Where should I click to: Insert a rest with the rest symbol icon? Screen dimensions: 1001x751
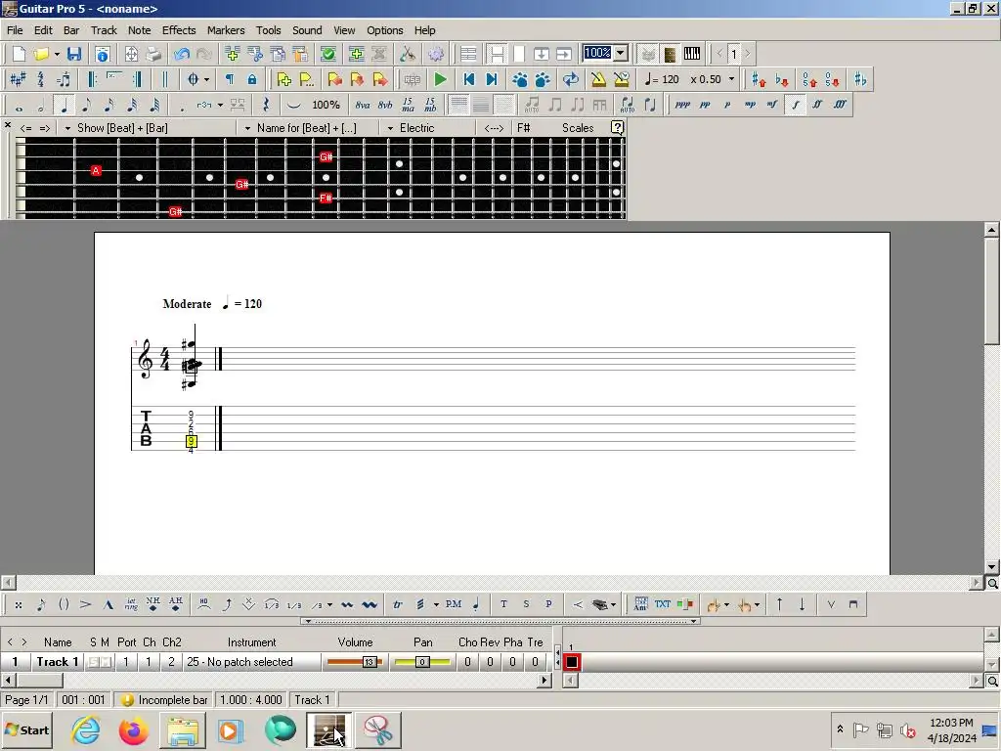coord(266,106)
